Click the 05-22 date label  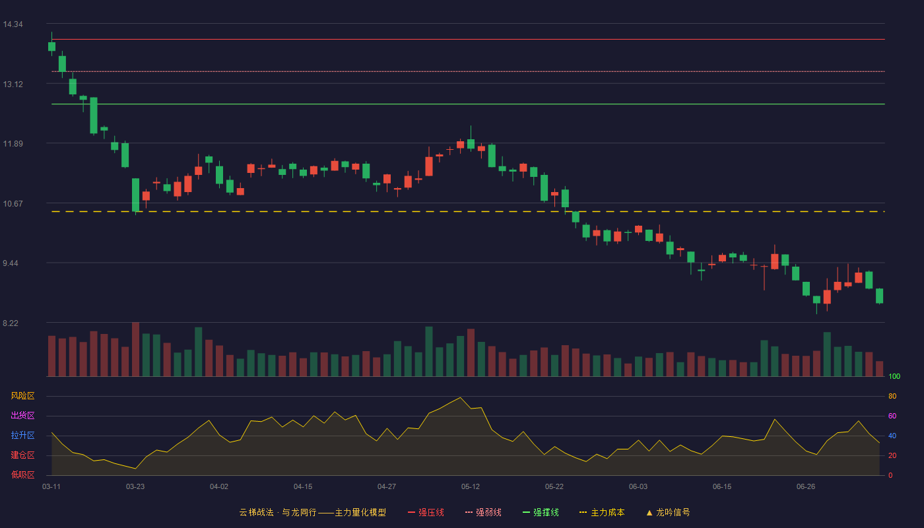coord(554,486)
